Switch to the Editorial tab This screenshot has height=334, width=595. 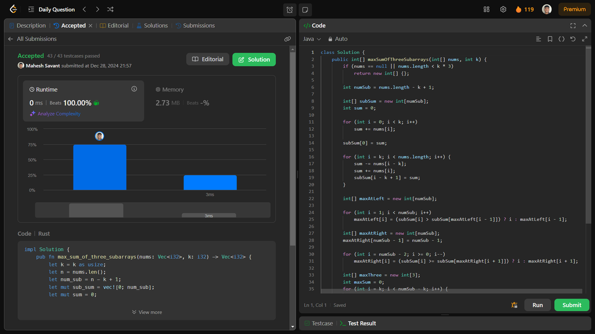pos(115,26)
